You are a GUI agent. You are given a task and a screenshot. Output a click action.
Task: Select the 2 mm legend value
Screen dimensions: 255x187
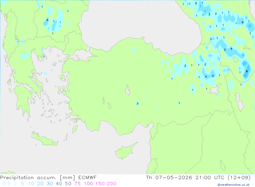pos(16,184)
